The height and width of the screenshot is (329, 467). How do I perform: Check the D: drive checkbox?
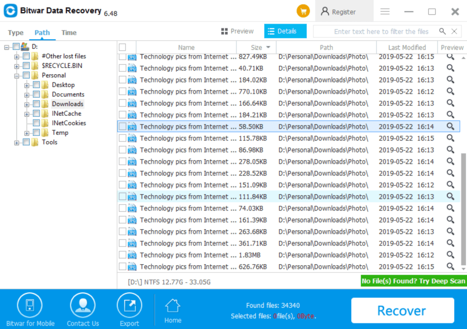point(16,47)
